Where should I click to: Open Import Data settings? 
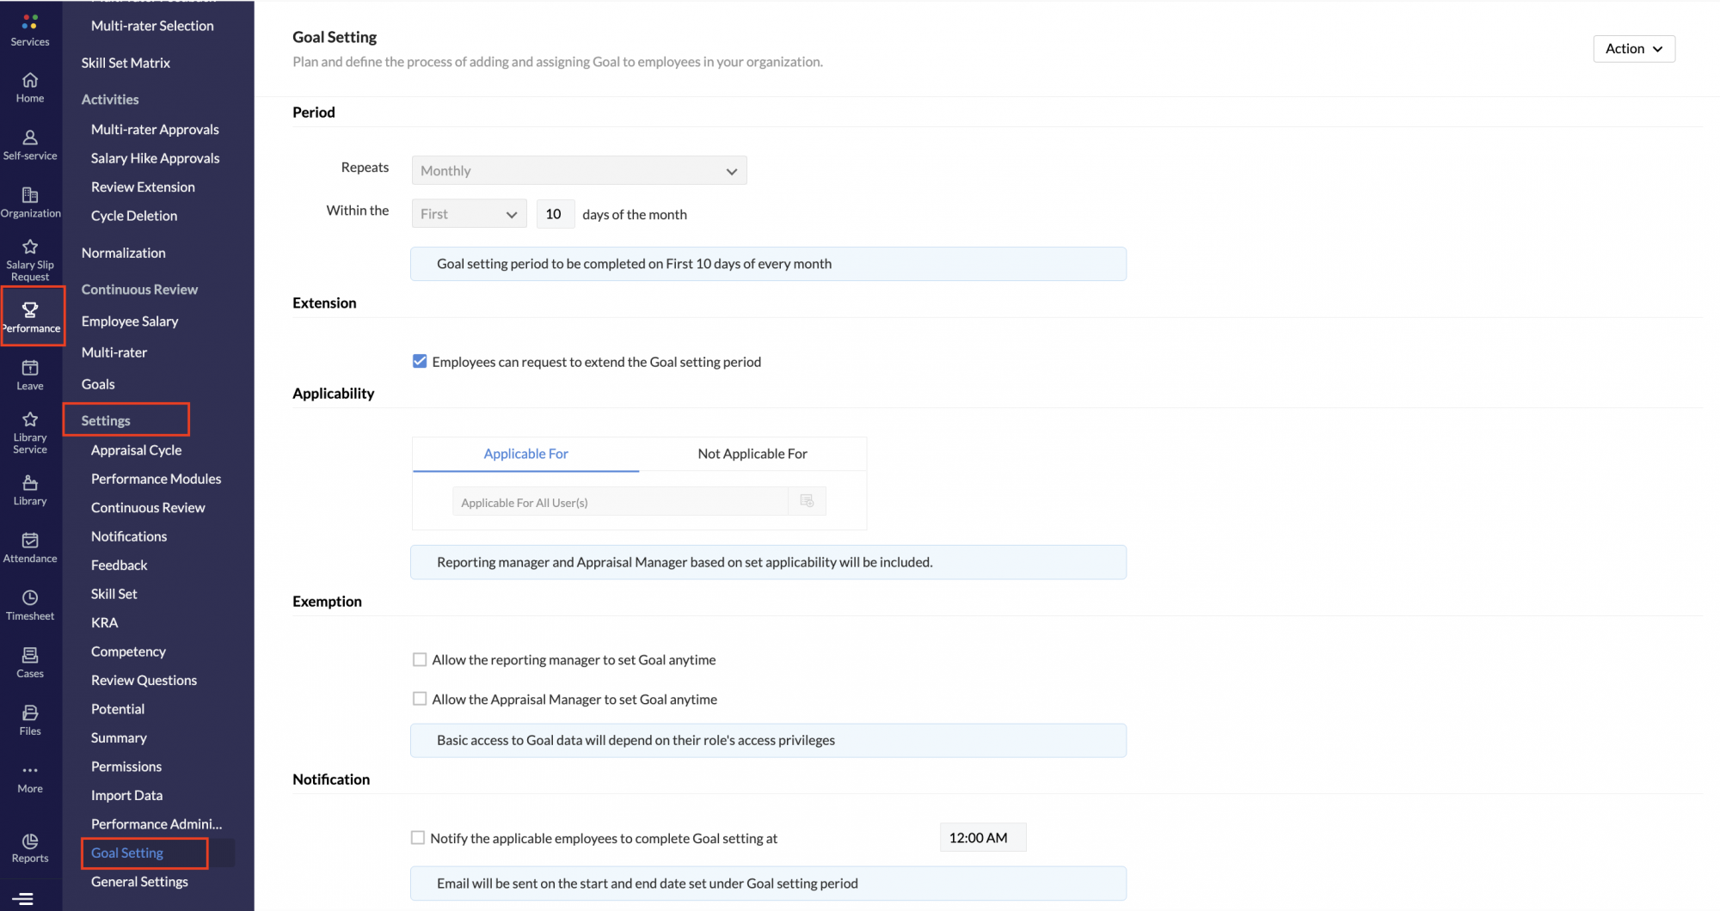126,795
